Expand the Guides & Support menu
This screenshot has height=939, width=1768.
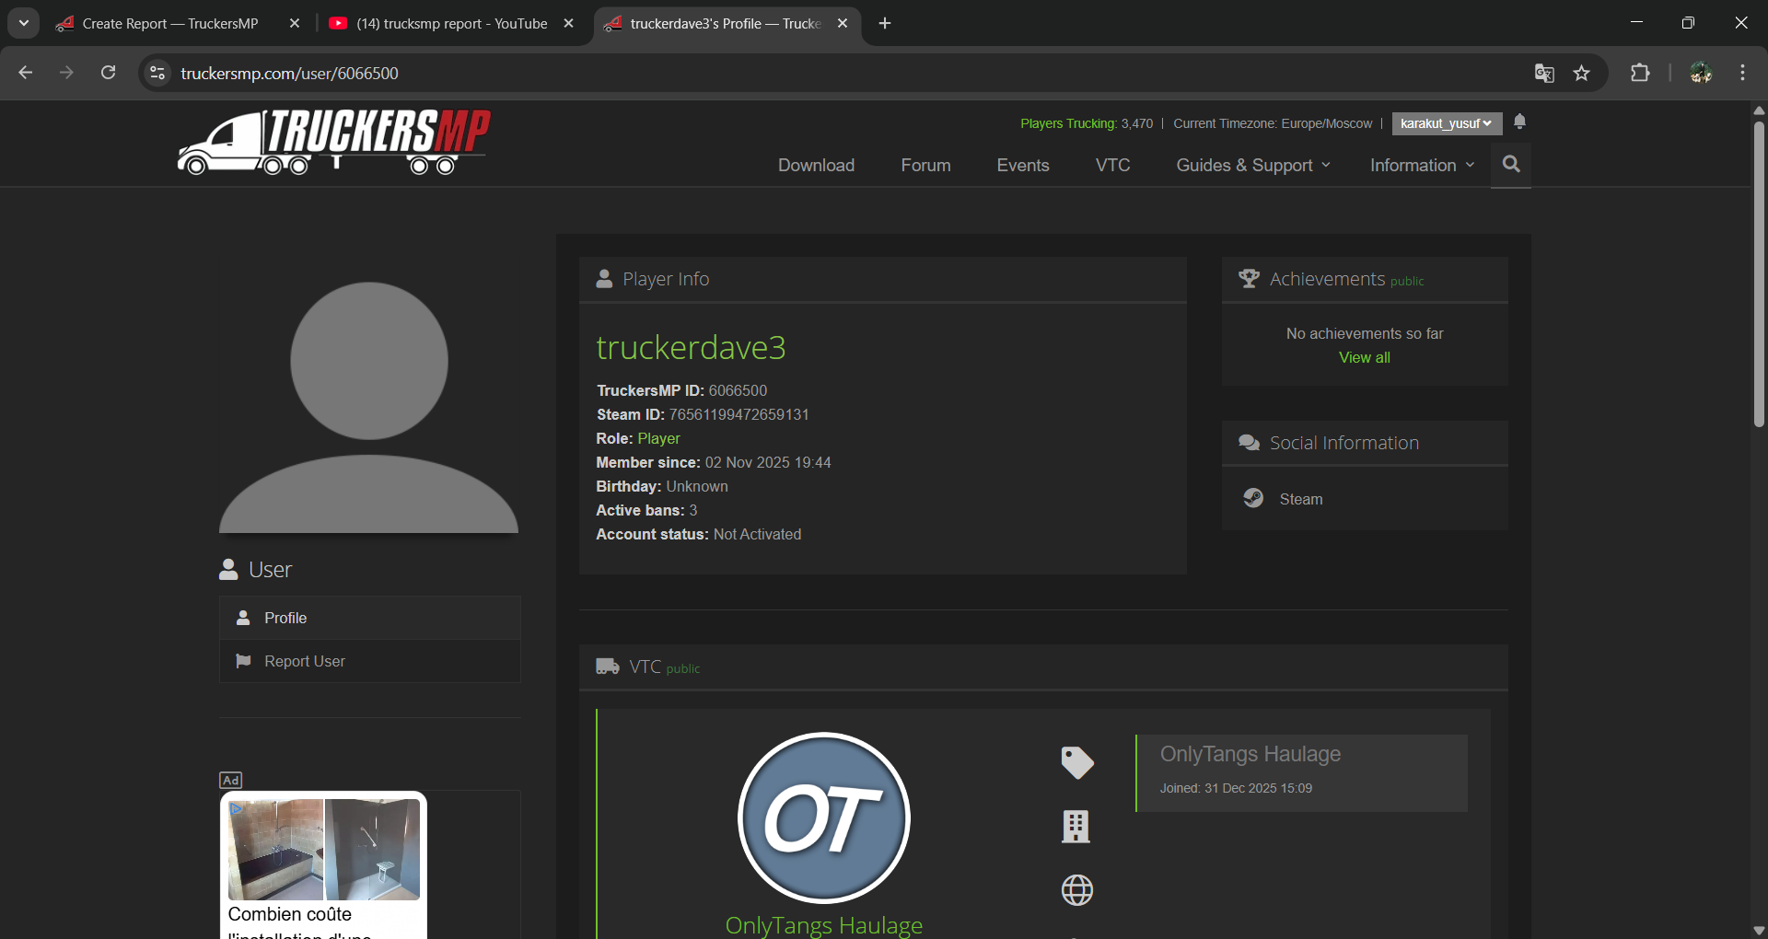click(1253, 165)
